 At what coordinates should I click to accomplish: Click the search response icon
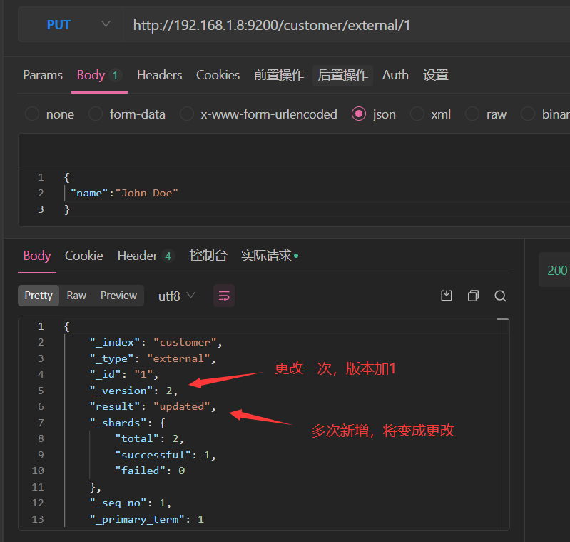(x=500, y=296)
